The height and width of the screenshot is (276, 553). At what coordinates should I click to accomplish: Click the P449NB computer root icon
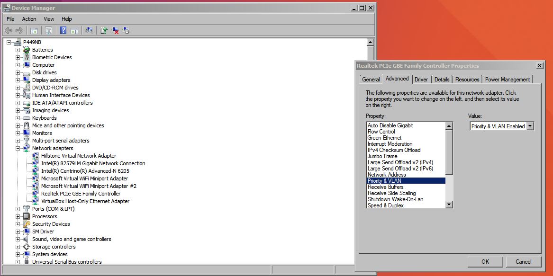click(18, 42)
